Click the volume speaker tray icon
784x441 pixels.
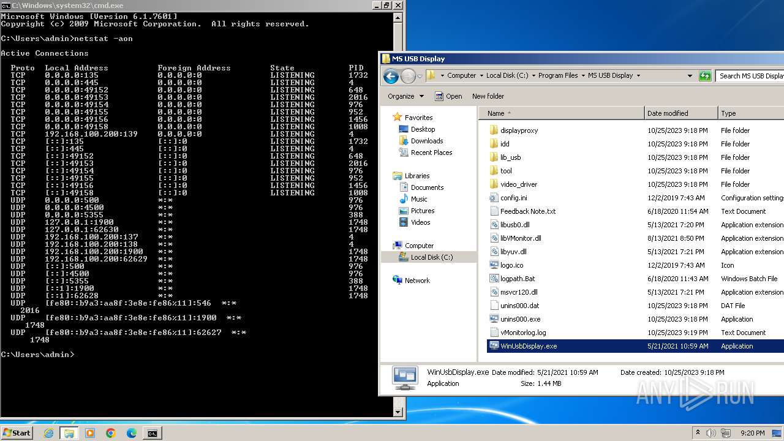(711, 433)
